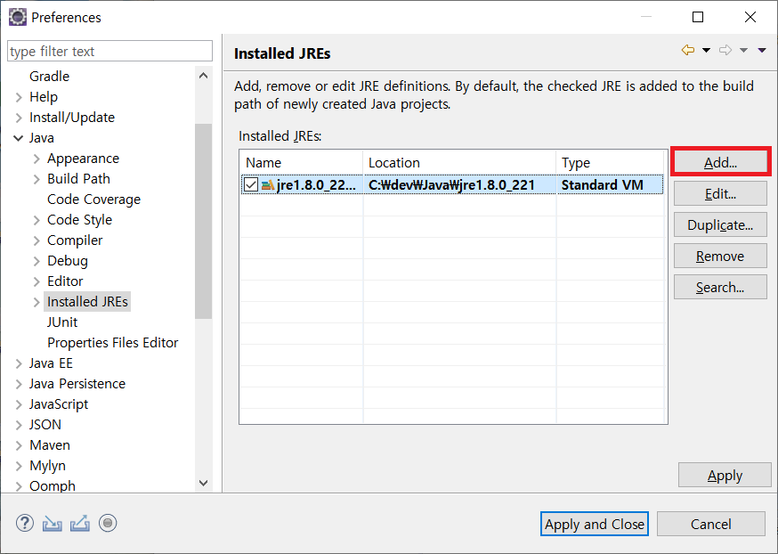Click Apply and Close
Screen dimensions: 778x554
tap(595, 524)
